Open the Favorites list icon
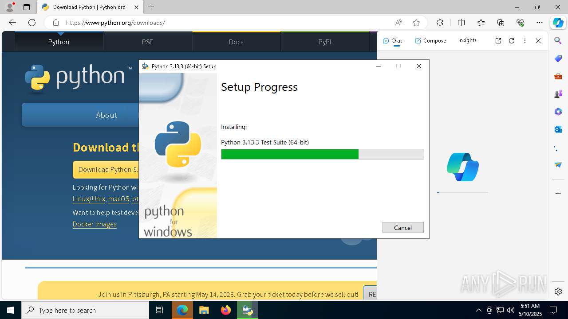Screen dimensions: 568x319 [481, 23]
